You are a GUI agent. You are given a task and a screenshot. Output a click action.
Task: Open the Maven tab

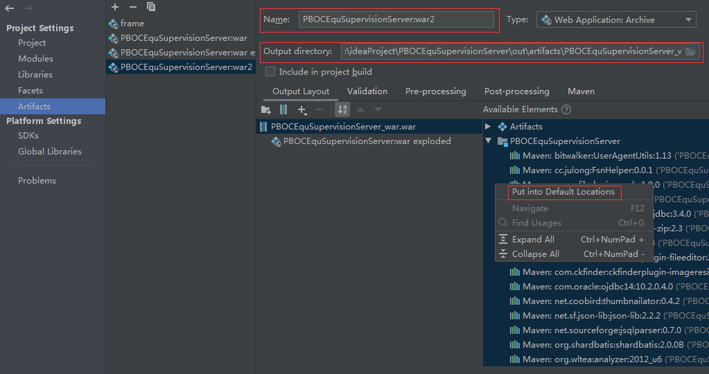point(581,91)
